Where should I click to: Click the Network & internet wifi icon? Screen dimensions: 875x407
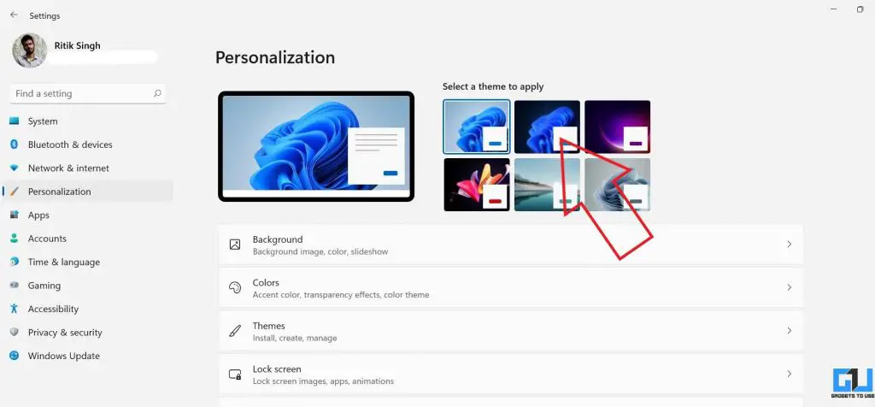click(14, 168)
